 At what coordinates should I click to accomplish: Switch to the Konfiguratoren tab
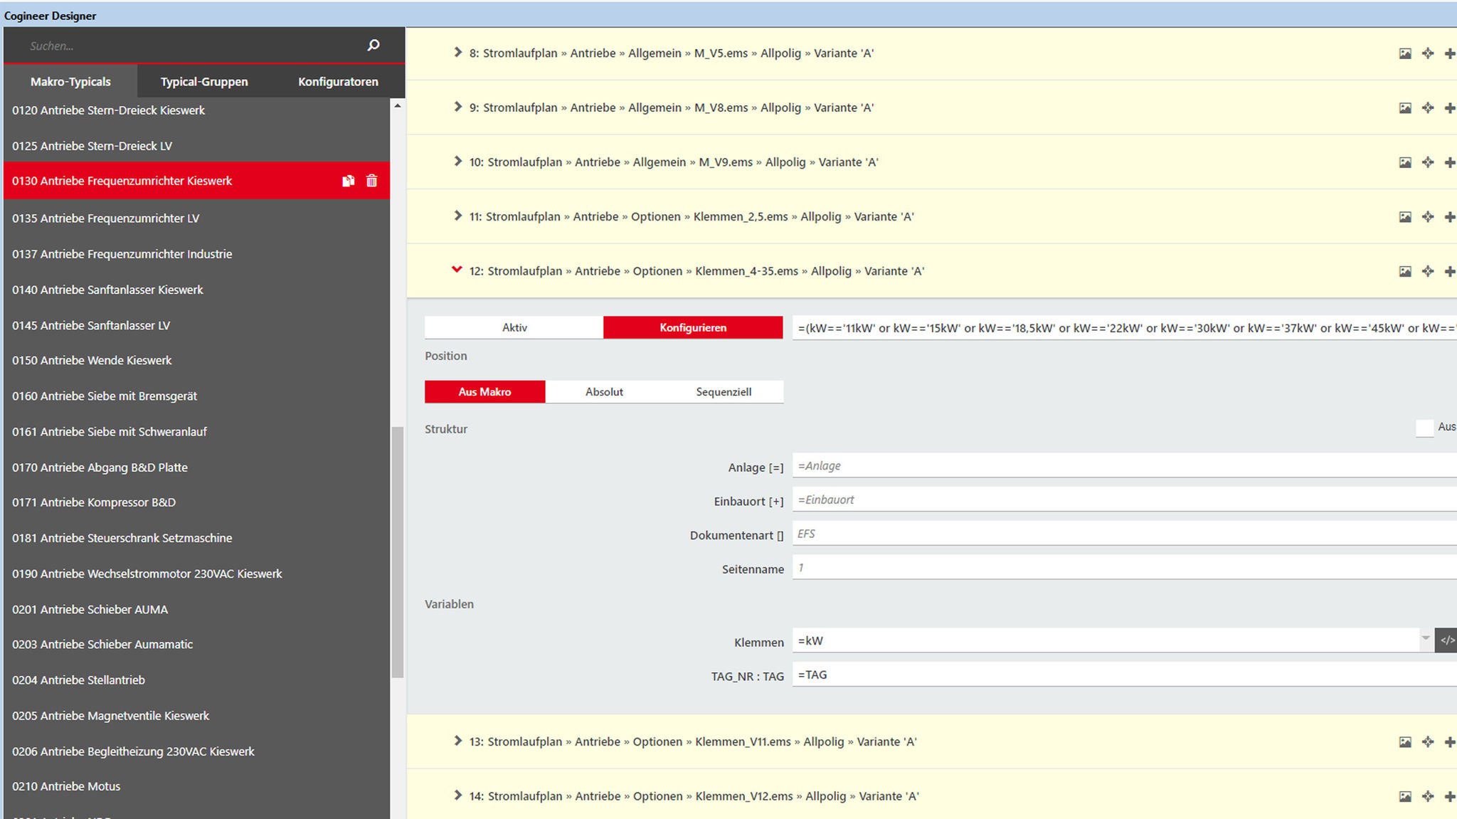pos(339,82)
